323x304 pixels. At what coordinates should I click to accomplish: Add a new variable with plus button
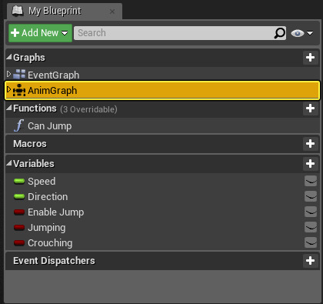click(310, 164)
